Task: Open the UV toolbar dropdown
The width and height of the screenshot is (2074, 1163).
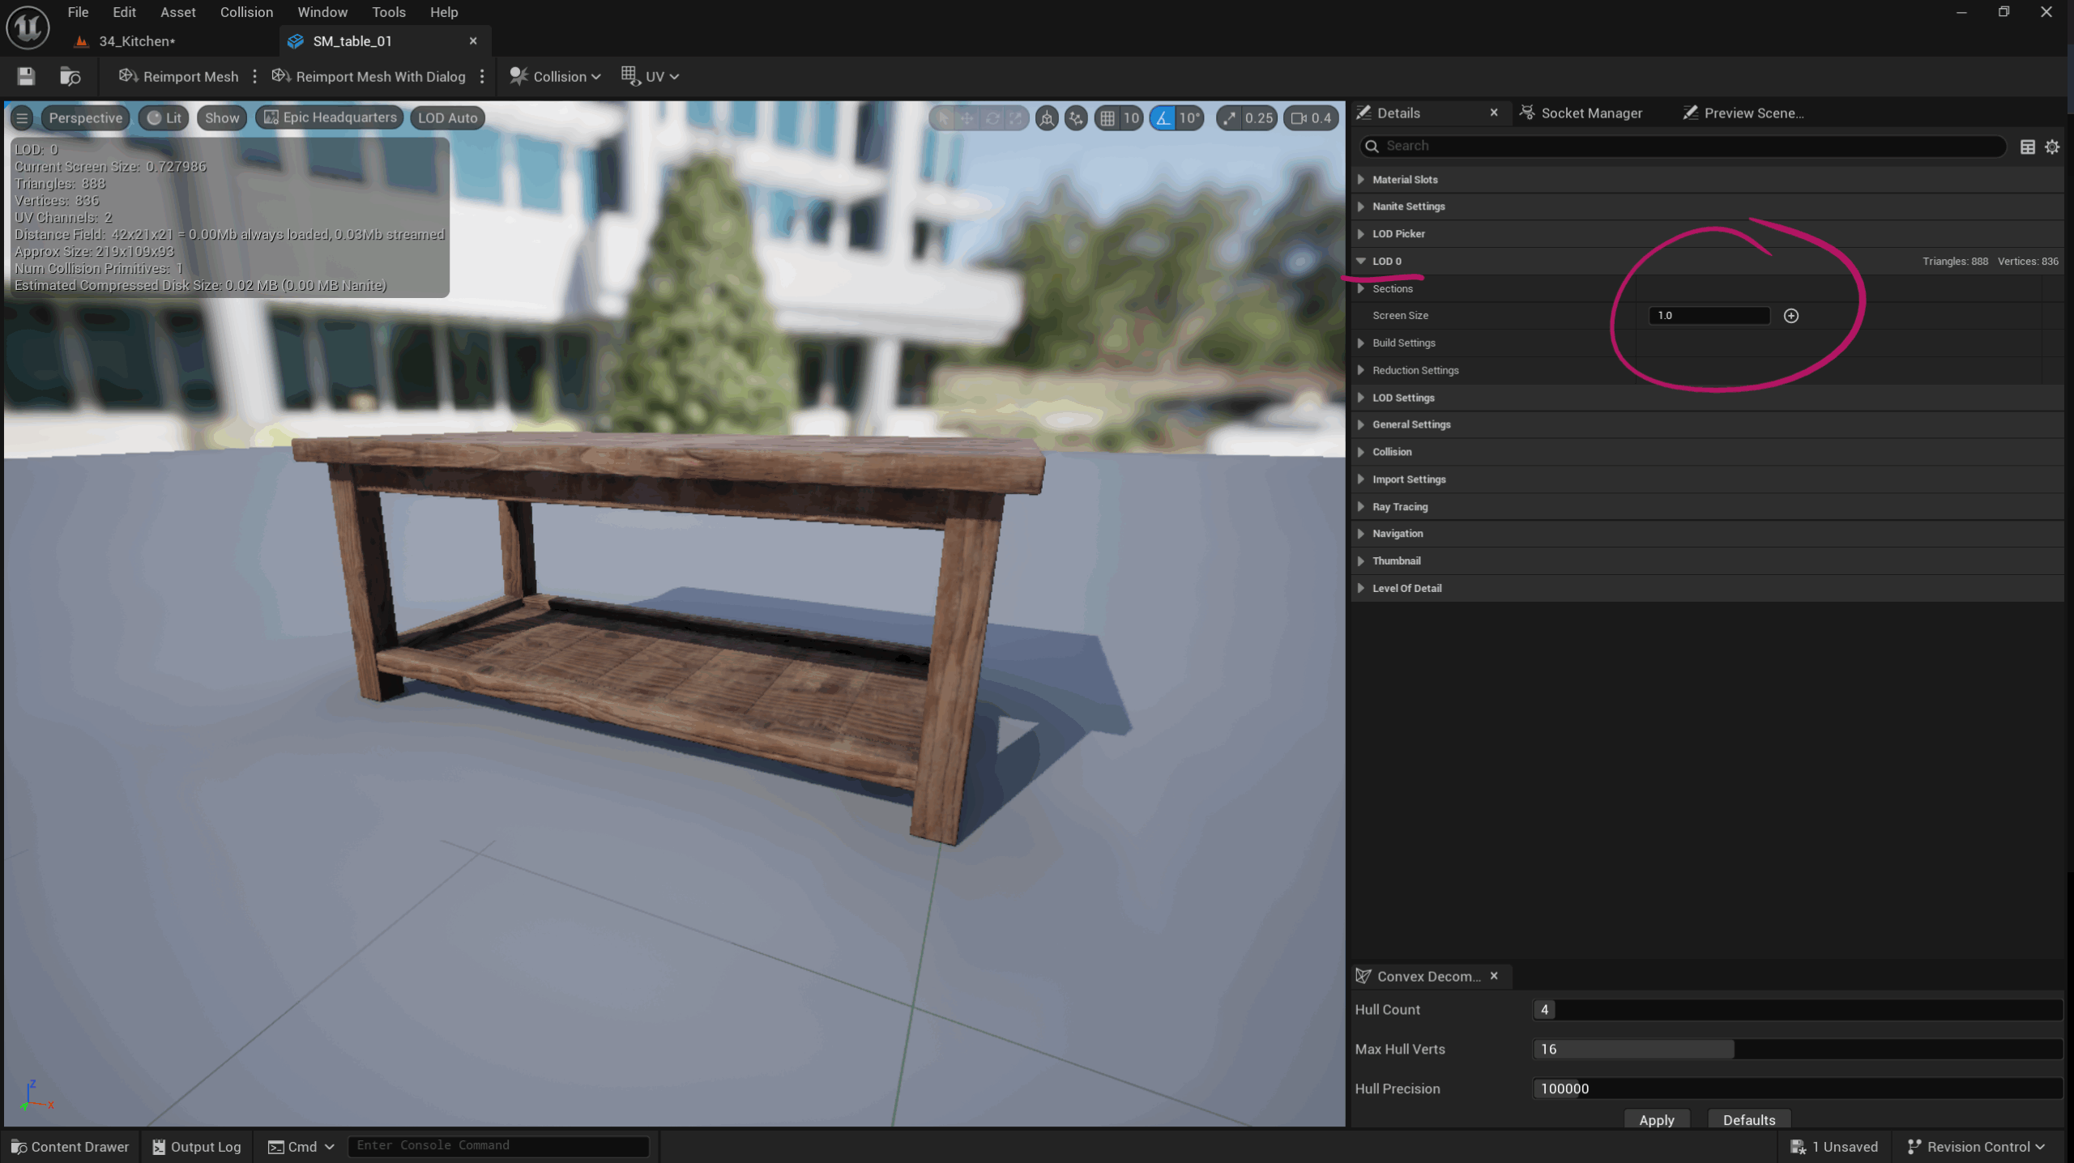Action: tap(650, 77)
